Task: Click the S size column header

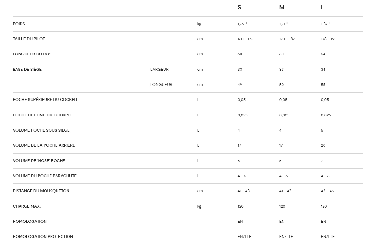Action: (239, 8)
